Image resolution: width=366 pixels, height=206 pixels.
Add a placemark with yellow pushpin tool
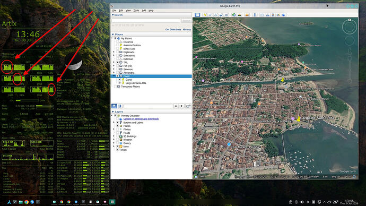(205, 15)
